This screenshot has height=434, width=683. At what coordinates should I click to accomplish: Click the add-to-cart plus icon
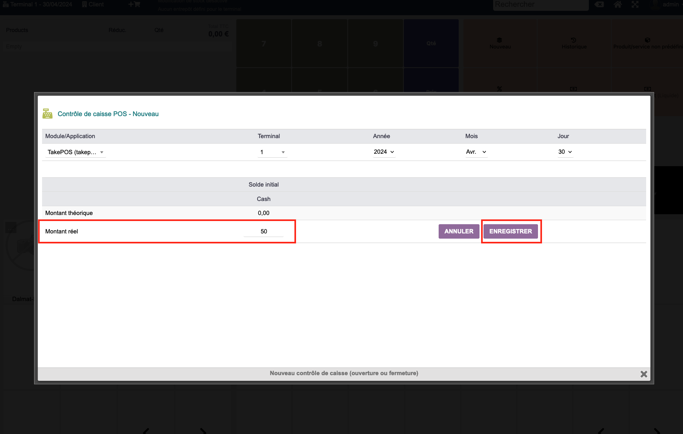[x=134, y=4]
